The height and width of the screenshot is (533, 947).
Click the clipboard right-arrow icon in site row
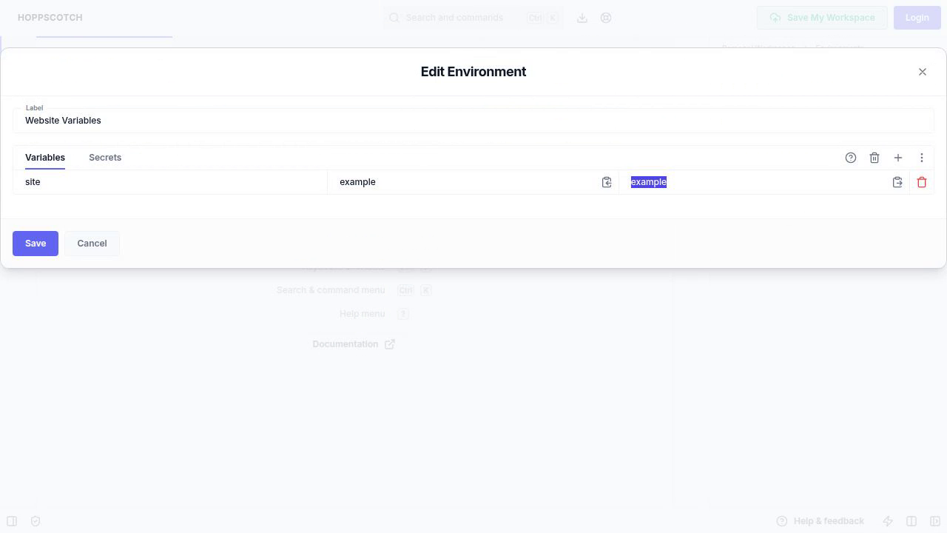click(897, 182)
